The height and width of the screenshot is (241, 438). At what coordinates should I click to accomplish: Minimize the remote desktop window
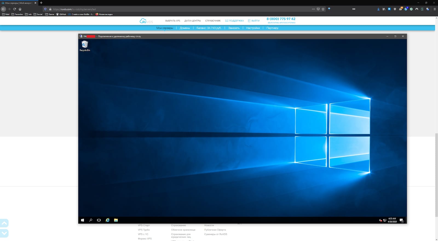click(387, 36)
